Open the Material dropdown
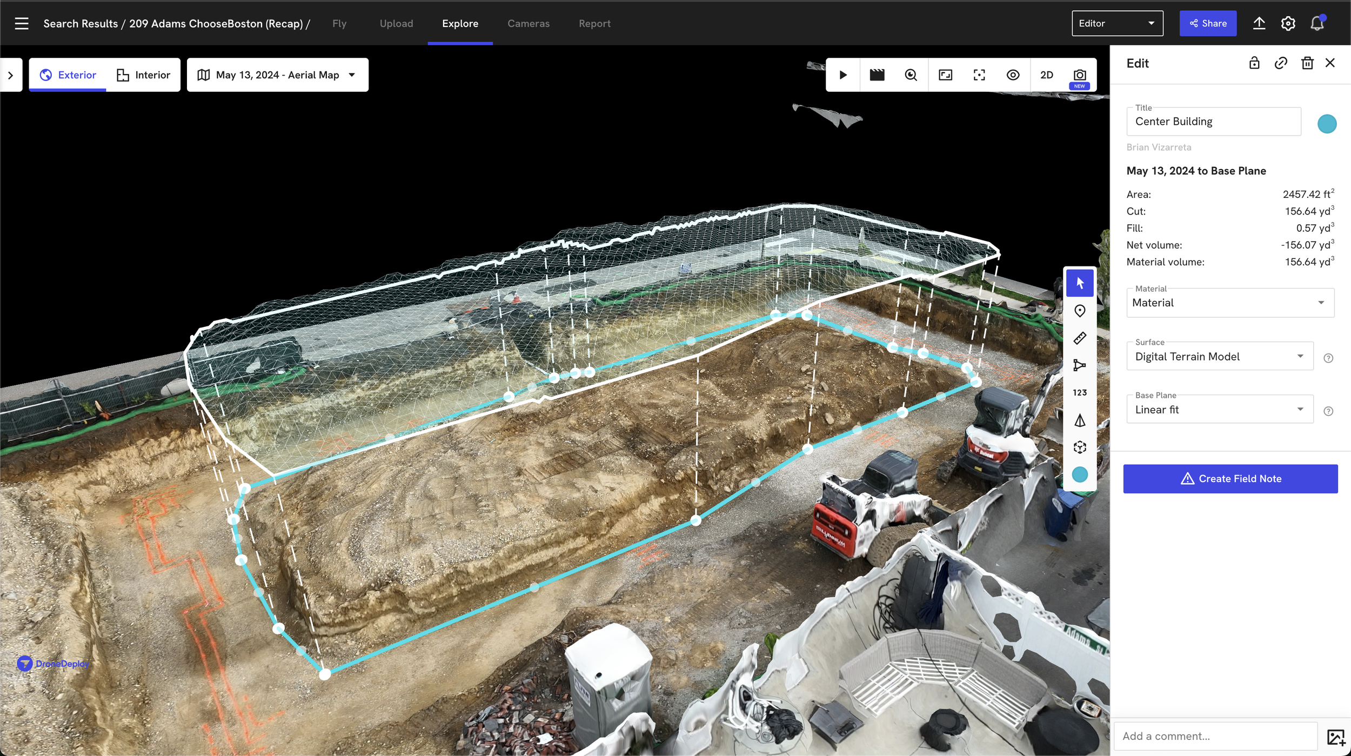The height and width of the screenshot is (756, 1351). pyautogui.click(x=1229, y=303)
